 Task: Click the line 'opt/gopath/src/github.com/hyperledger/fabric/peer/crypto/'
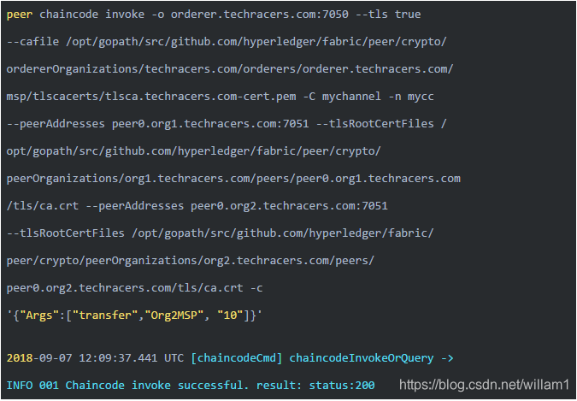[193, 151]
